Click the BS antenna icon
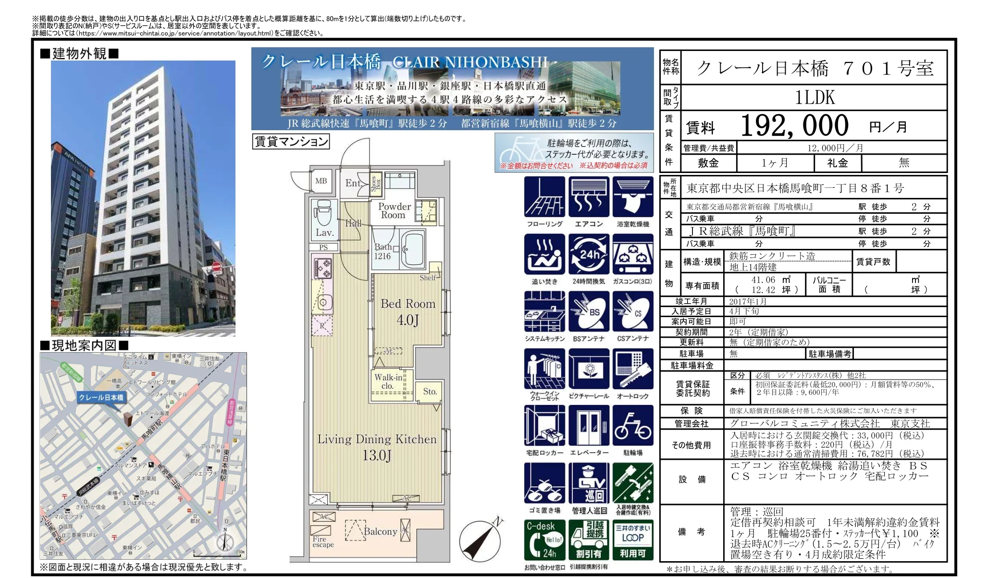The image size is (988, 578). pos(589,312)
